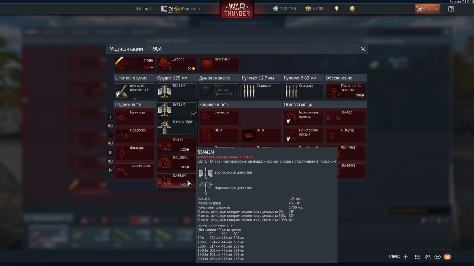474x266 pixels.
Task: Select the Трансмиссия transmission modification
Action: [134, 171]
